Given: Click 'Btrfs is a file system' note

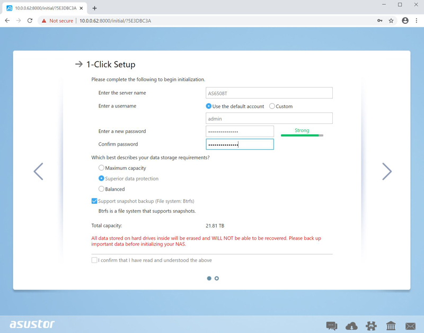Looking at the screenshot, I should click(x=147, y=211).
